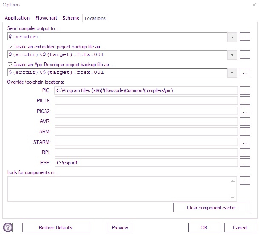Switch to the Scheme tab
This screenshot has width=259, height=237.
71,18
